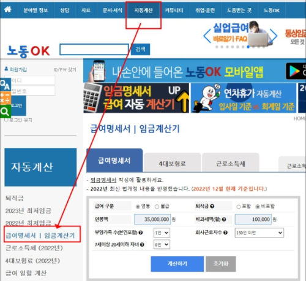Image resolution: width=306 pixels, height=281 pixels.
Task: Open Google Play store badge
Action: [296, 71]
